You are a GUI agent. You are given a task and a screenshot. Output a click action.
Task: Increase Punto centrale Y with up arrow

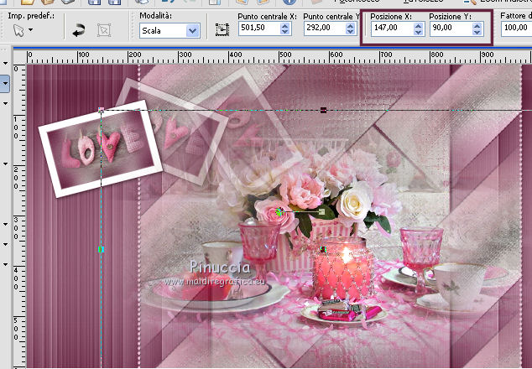coord(350,25)
